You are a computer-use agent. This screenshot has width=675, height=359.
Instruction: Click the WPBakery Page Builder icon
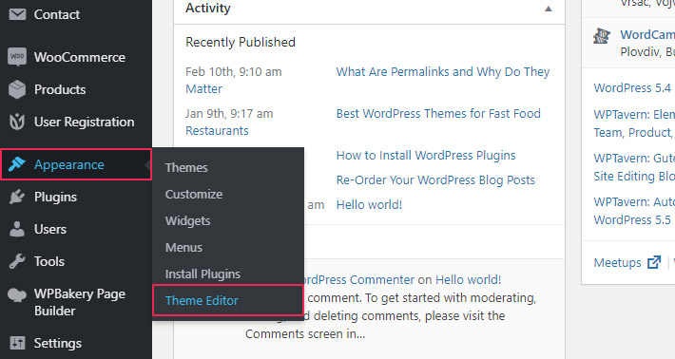click(17, 295)
